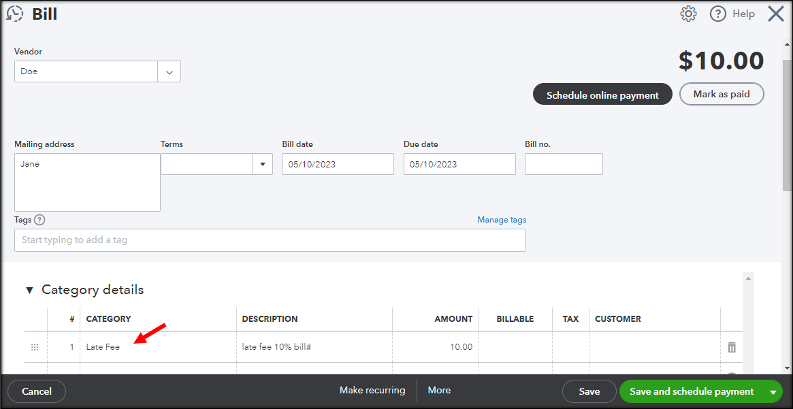
Task: Collapse the Category details section
Action: click(x=29, y=290)
